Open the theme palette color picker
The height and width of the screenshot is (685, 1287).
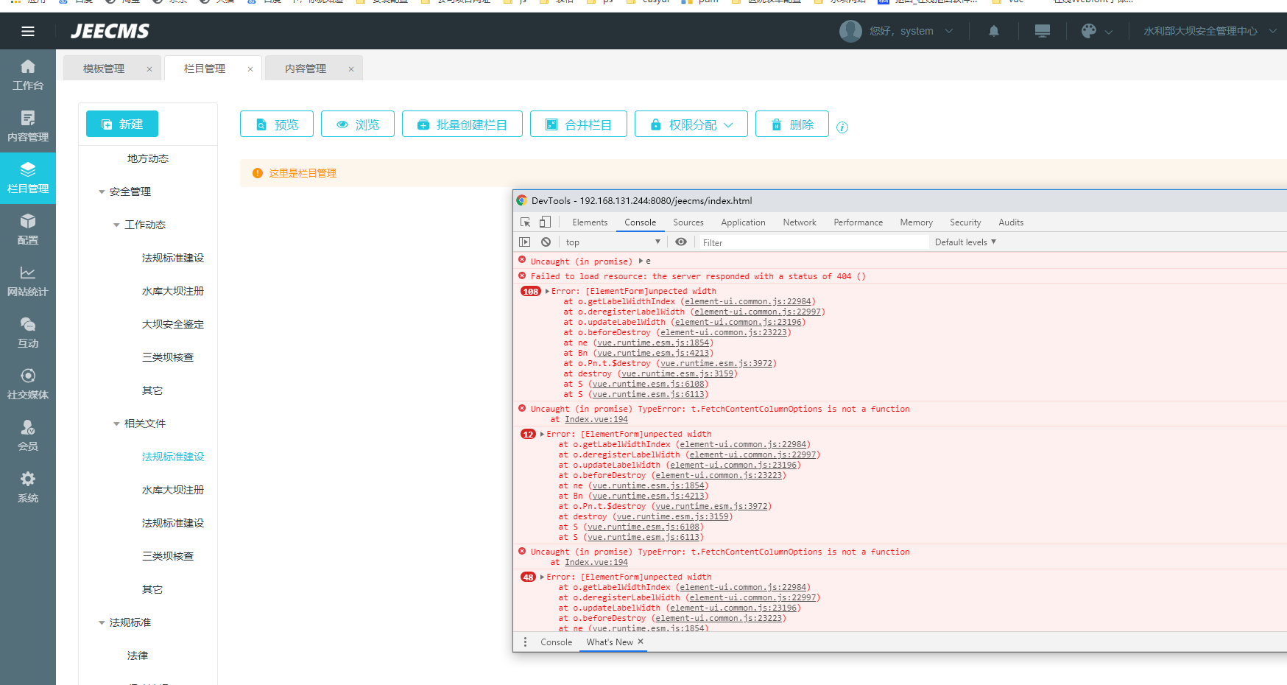1089,31
